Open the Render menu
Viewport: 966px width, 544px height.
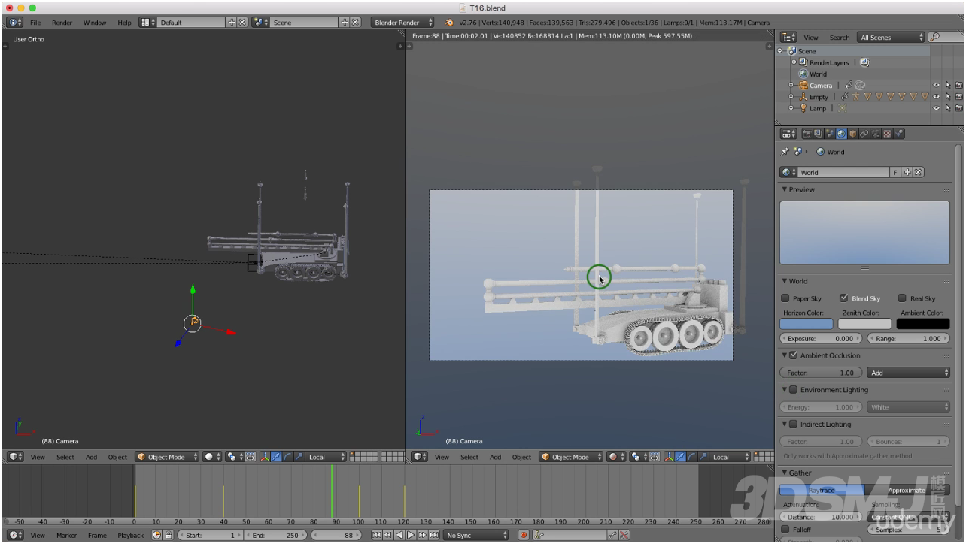62,23
